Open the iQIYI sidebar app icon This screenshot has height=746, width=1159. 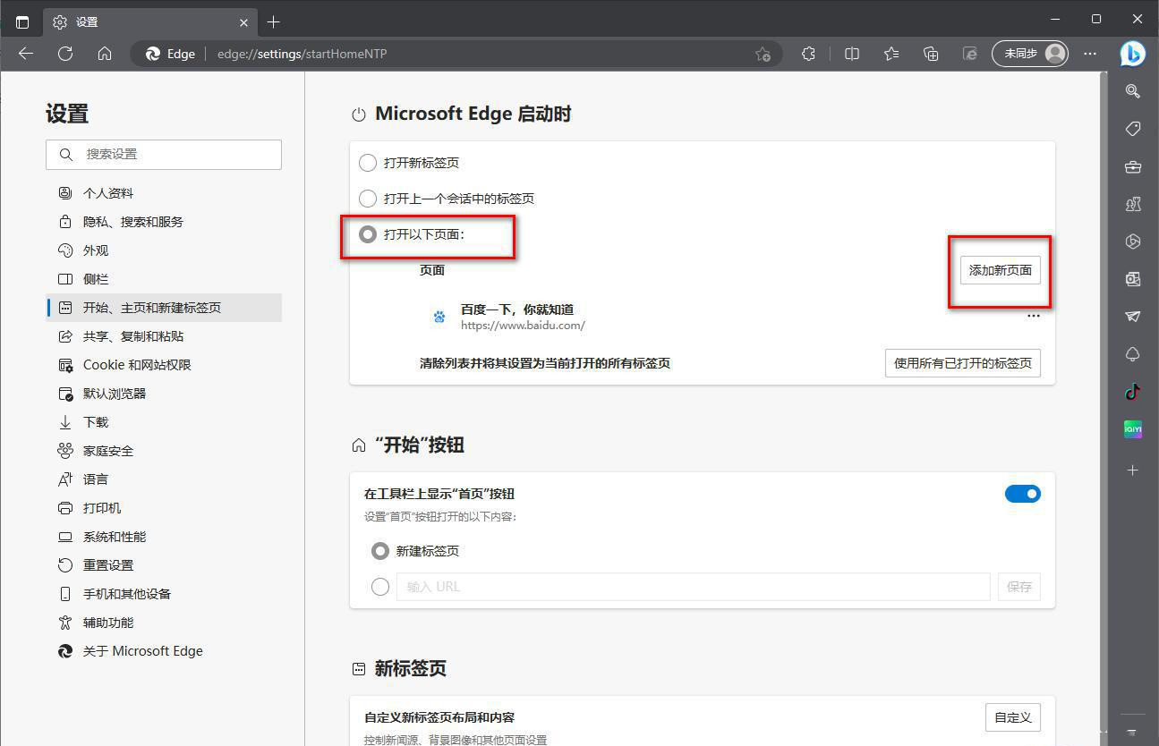pyautogui.click(x=1132, y=430)
